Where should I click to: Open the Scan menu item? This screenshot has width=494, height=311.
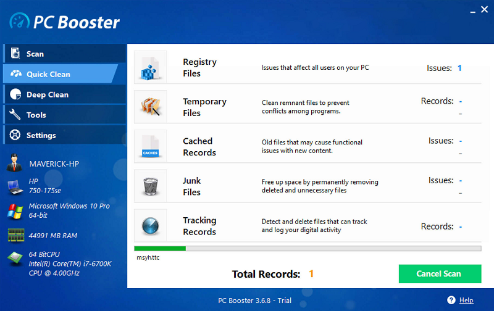click(65, 54)
